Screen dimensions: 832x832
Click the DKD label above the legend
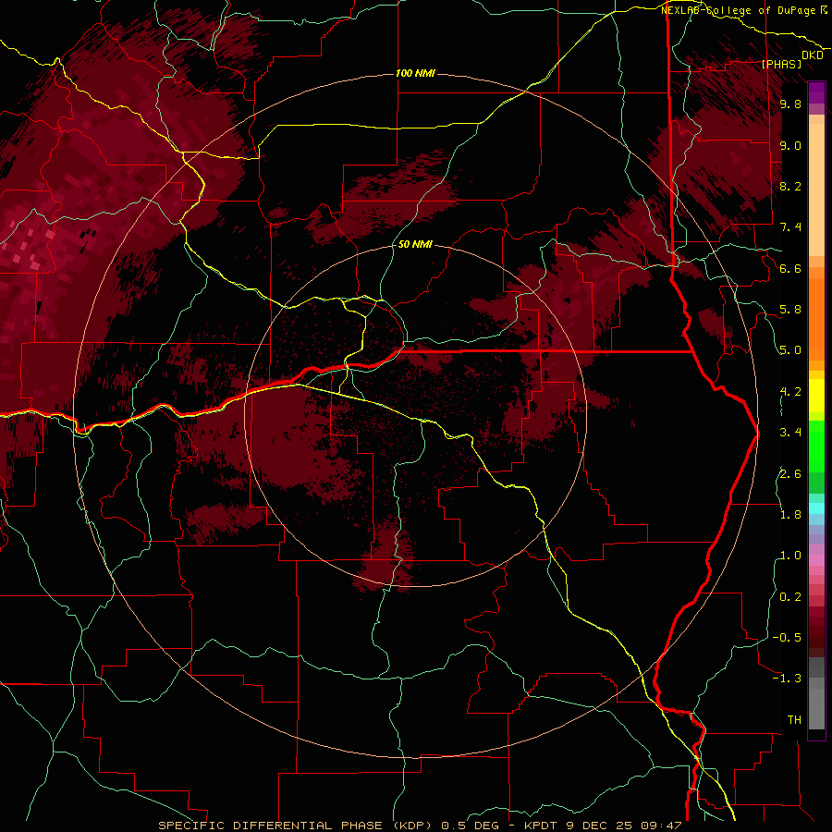tap(813, 55)
